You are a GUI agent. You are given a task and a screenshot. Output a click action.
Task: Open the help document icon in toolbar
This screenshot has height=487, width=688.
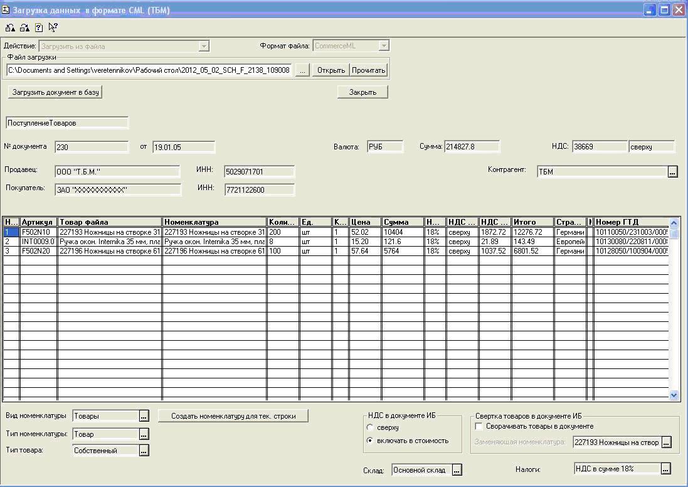(x=39, y=28)
